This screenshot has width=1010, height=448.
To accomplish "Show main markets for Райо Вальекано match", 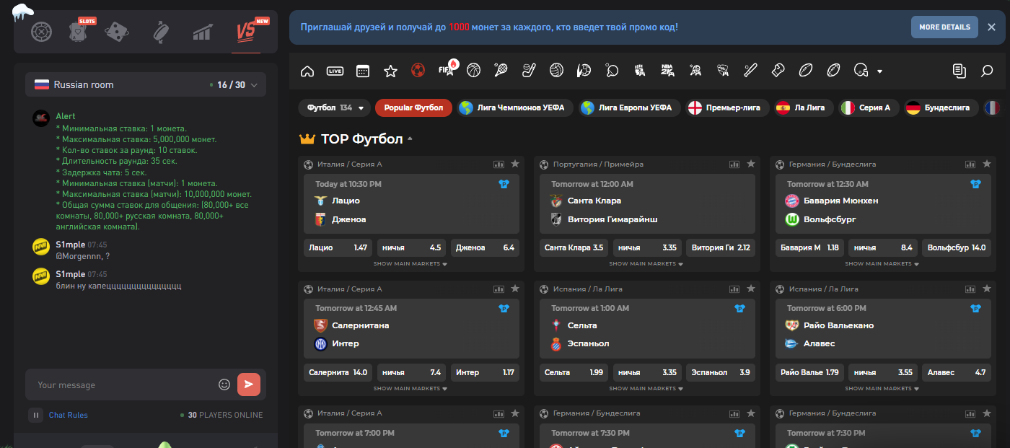I will click(x=882, y=389).
